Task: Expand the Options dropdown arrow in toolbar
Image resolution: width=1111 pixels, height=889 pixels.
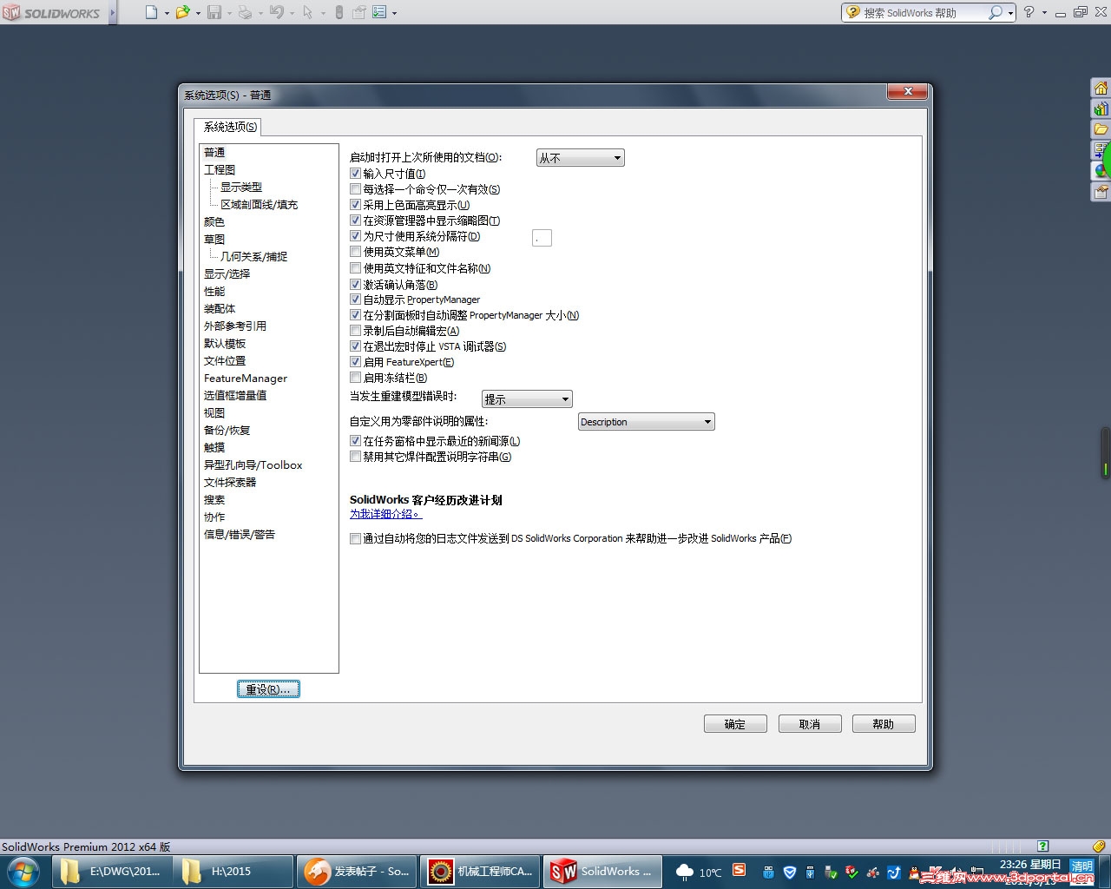Action: pyautogui.click(x=394, y=13)
